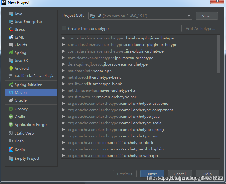Enable the Create from archetype checkbox
Screen dimensions: 226x184
pos(64,28)
